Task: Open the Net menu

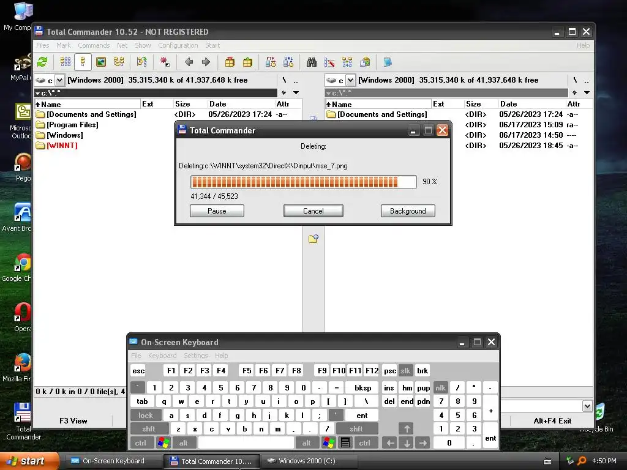Action: click(122, 45)
